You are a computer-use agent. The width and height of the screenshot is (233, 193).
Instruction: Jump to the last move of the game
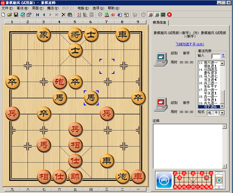57,14
